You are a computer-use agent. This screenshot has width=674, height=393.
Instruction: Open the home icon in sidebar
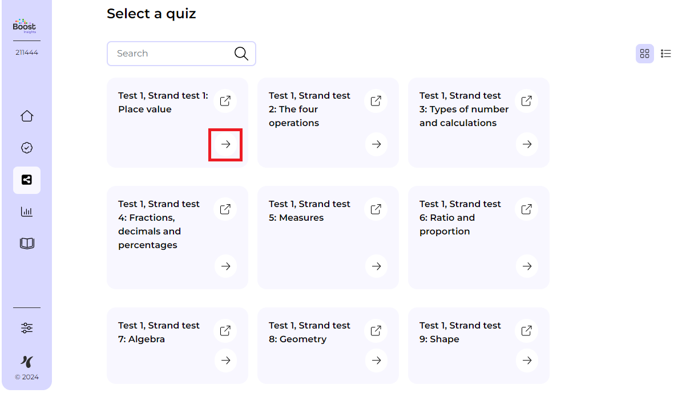coord(27,116)
